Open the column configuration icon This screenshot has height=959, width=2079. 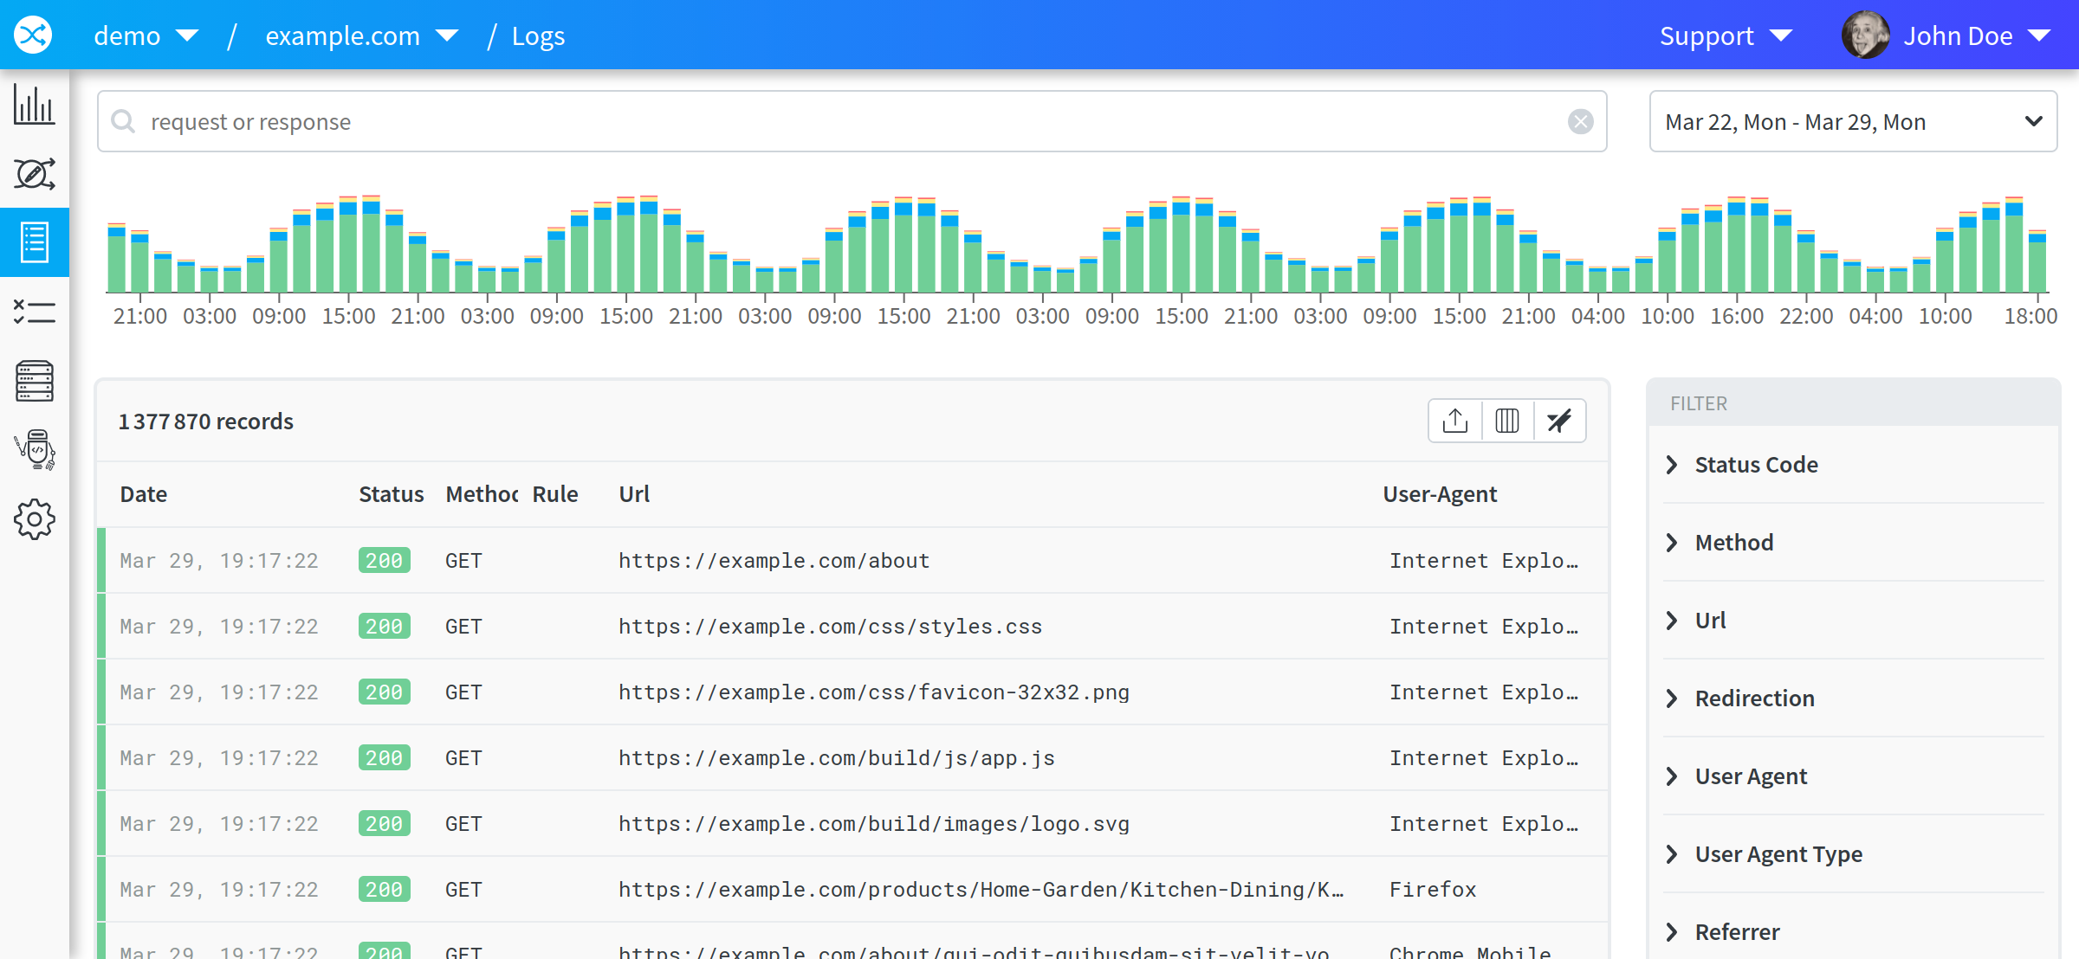(1506, 421)
